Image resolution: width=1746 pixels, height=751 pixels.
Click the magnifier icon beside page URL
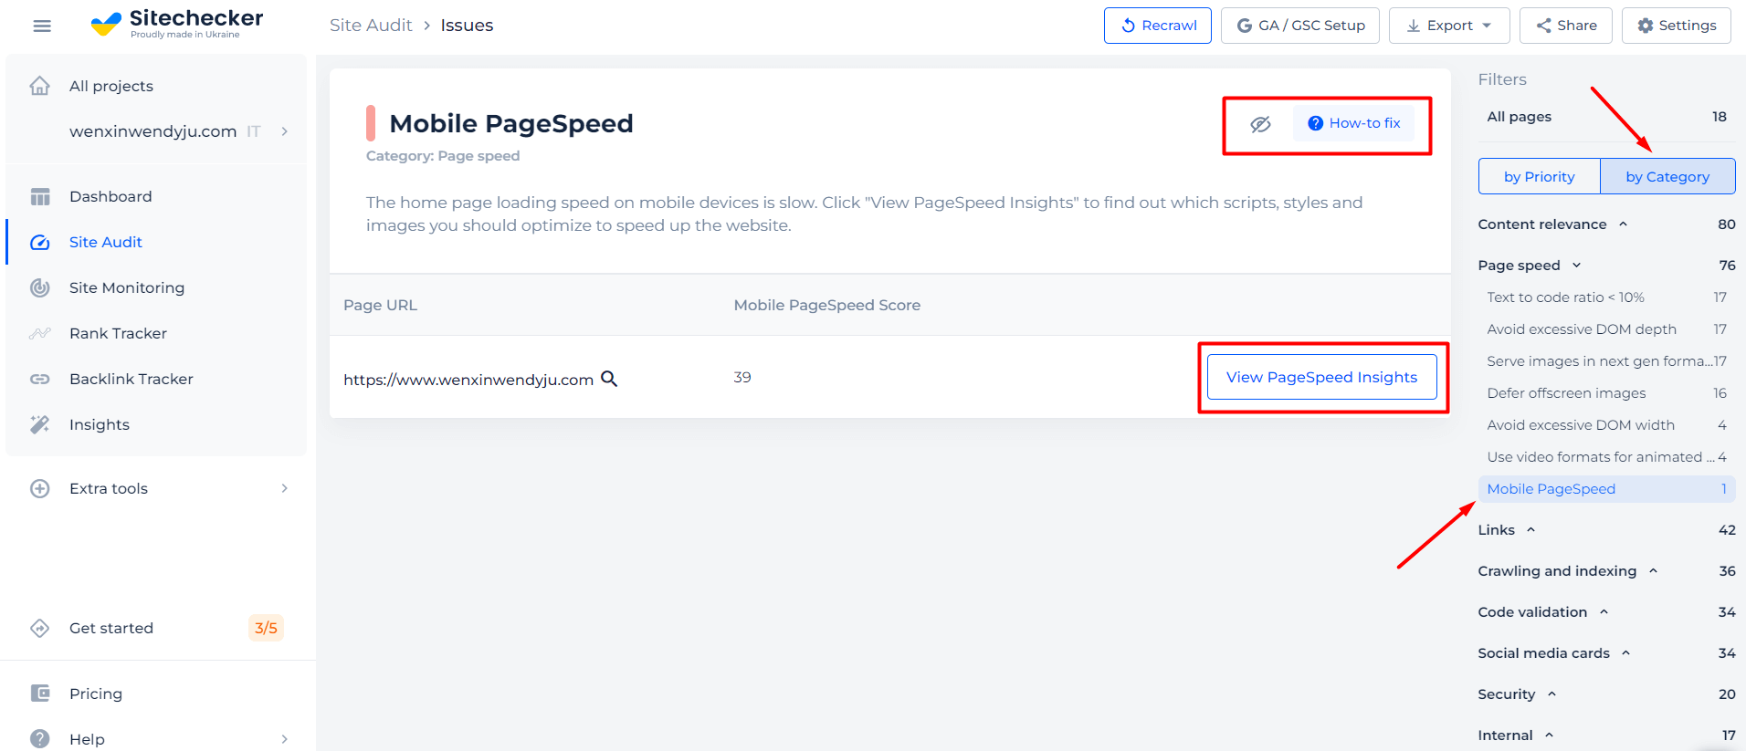pyautogui.click(x=609, y=379)
